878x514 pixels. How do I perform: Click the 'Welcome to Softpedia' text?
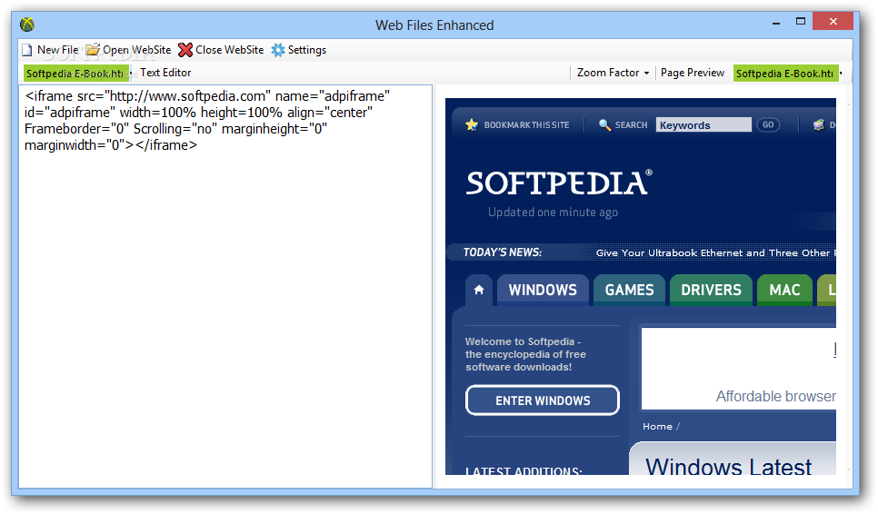click(x=525, y=354)
